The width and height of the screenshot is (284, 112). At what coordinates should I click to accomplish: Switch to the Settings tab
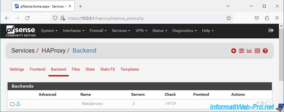[17, 69]
